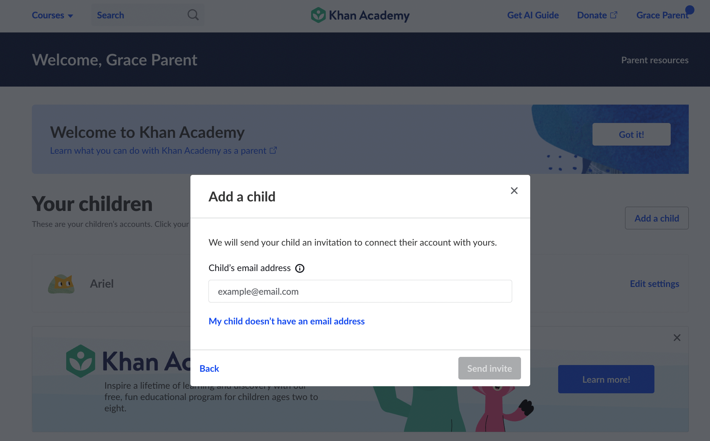Click the Khan Academy leaf logo in header

pos(318,15)
